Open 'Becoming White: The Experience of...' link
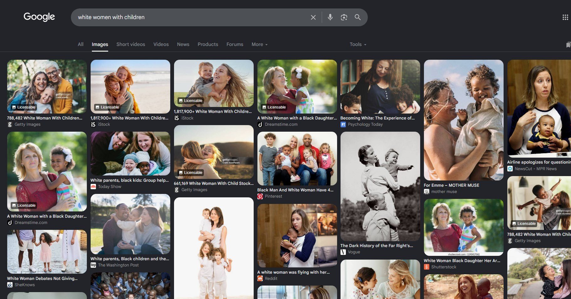571x299 pixels. 378,118
